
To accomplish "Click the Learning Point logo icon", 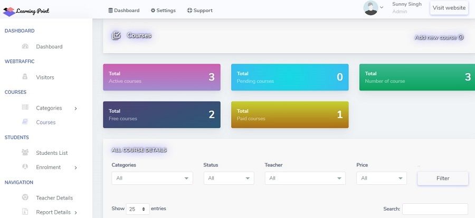I will click(x=9, y=12).
